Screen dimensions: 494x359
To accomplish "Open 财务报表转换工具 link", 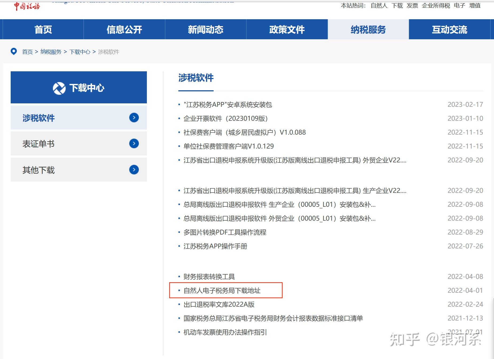I will [209, 276].
